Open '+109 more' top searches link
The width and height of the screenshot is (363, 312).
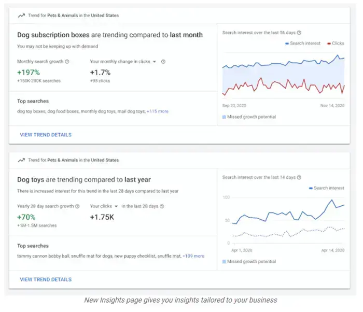(x=193, y=256)
